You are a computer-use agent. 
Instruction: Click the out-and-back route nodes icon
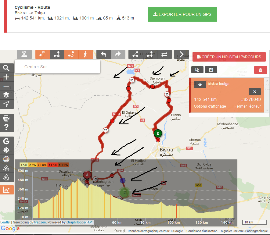pos(150,54)
